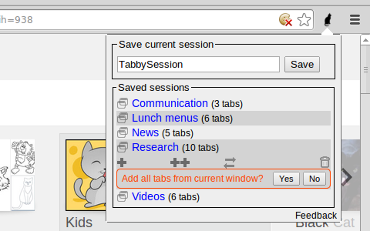This screenshot has width=370, height=231.
Task: Click the window icon beside News
Action: (123, 133)
